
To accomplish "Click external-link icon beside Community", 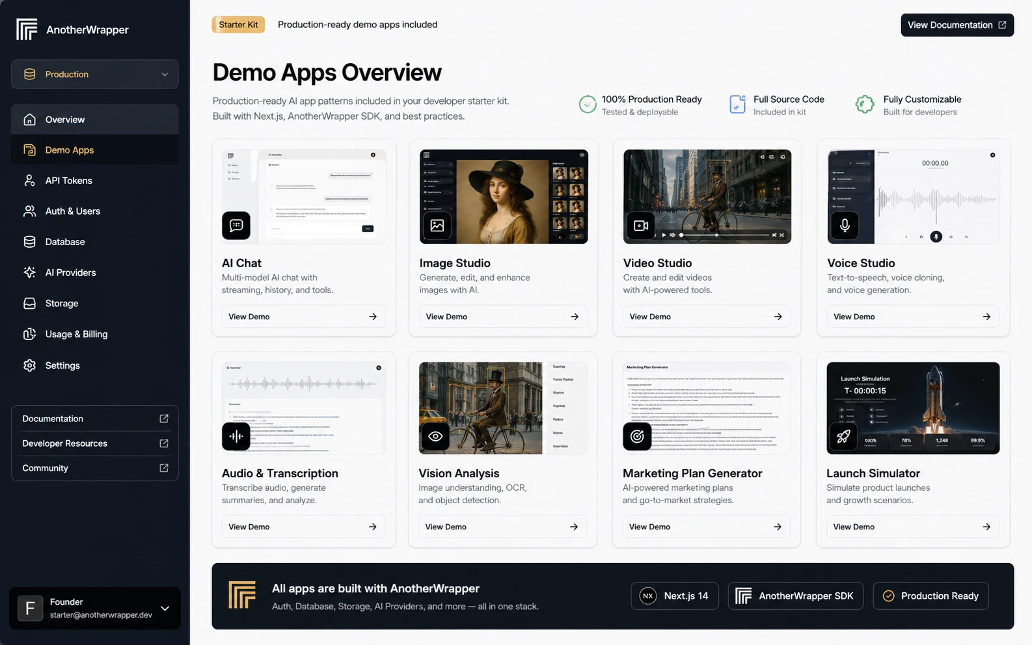I will tap(164, 468).
